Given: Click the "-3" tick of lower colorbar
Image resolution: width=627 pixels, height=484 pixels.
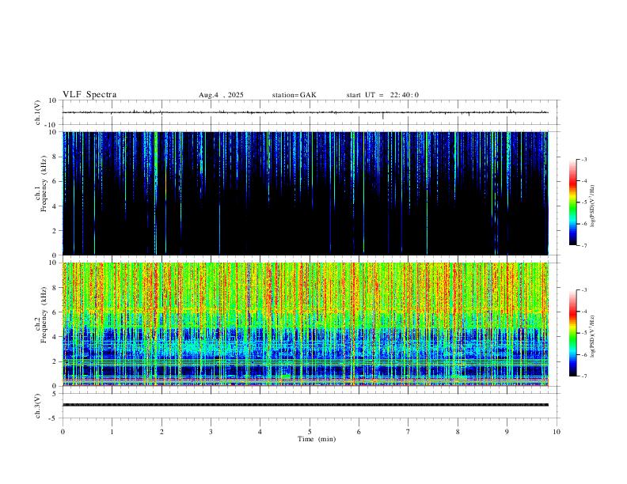Looking at the screenshot, I should click(584, 290).
